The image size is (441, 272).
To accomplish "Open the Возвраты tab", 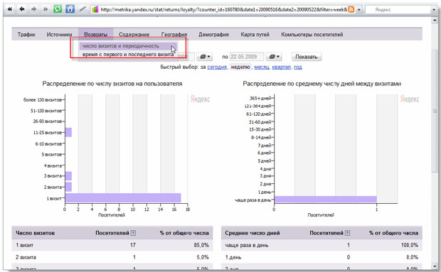I will click(x=95, y=35).
